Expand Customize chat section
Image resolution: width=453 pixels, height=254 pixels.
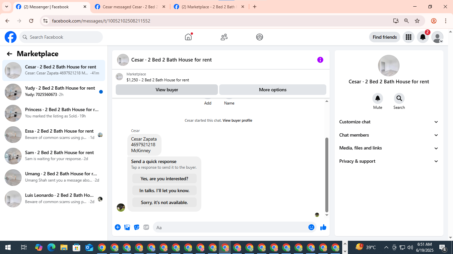tap(389, 122)
